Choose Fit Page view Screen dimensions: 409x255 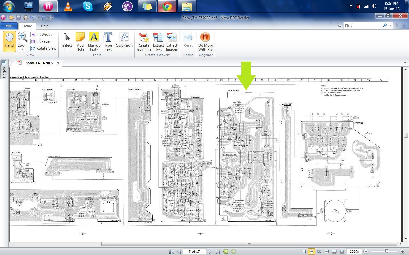click(x=40, y=41)
